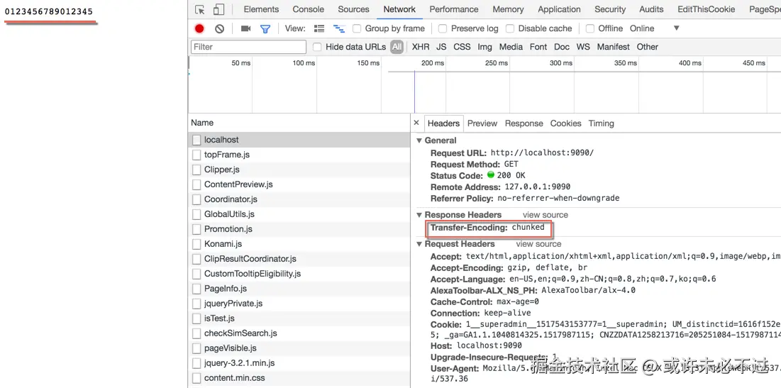781x388 pixels.
Task: Filter requests by WS type
Action: 583,47
